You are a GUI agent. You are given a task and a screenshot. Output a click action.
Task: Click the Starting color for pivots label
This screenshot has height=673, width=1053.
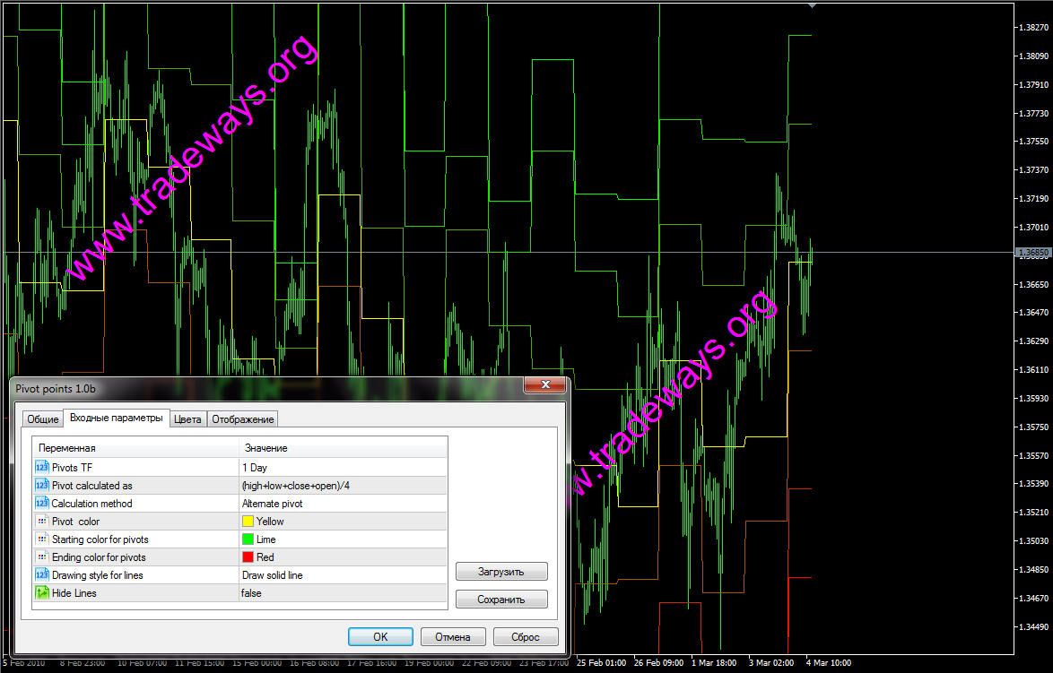pyautogui.click(x=100, y=539)
